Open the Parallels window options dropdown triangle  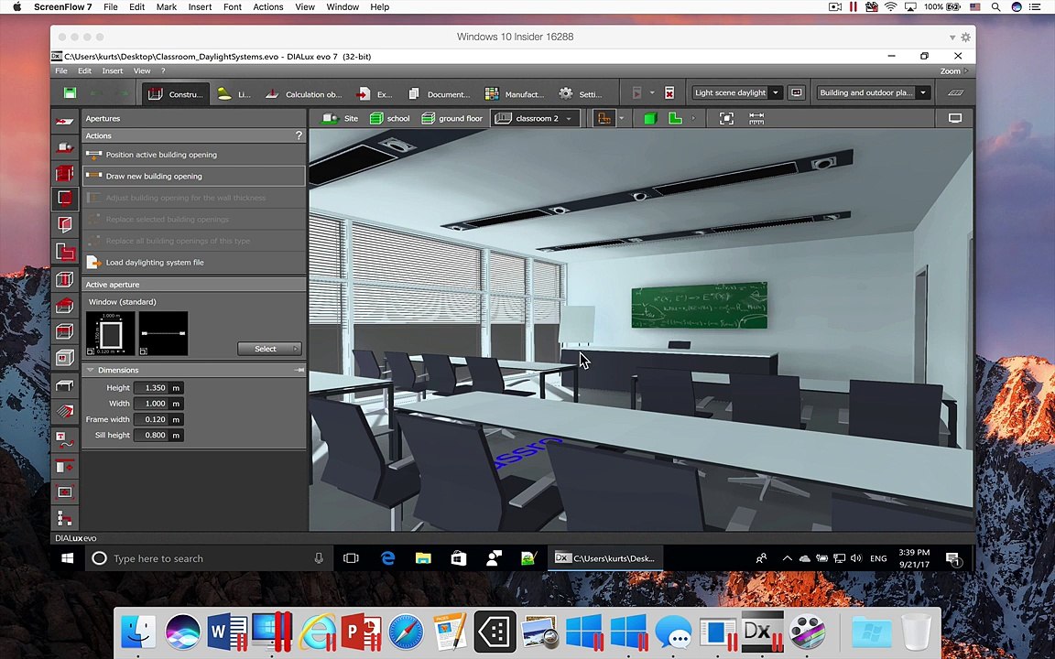coord(952,38)
